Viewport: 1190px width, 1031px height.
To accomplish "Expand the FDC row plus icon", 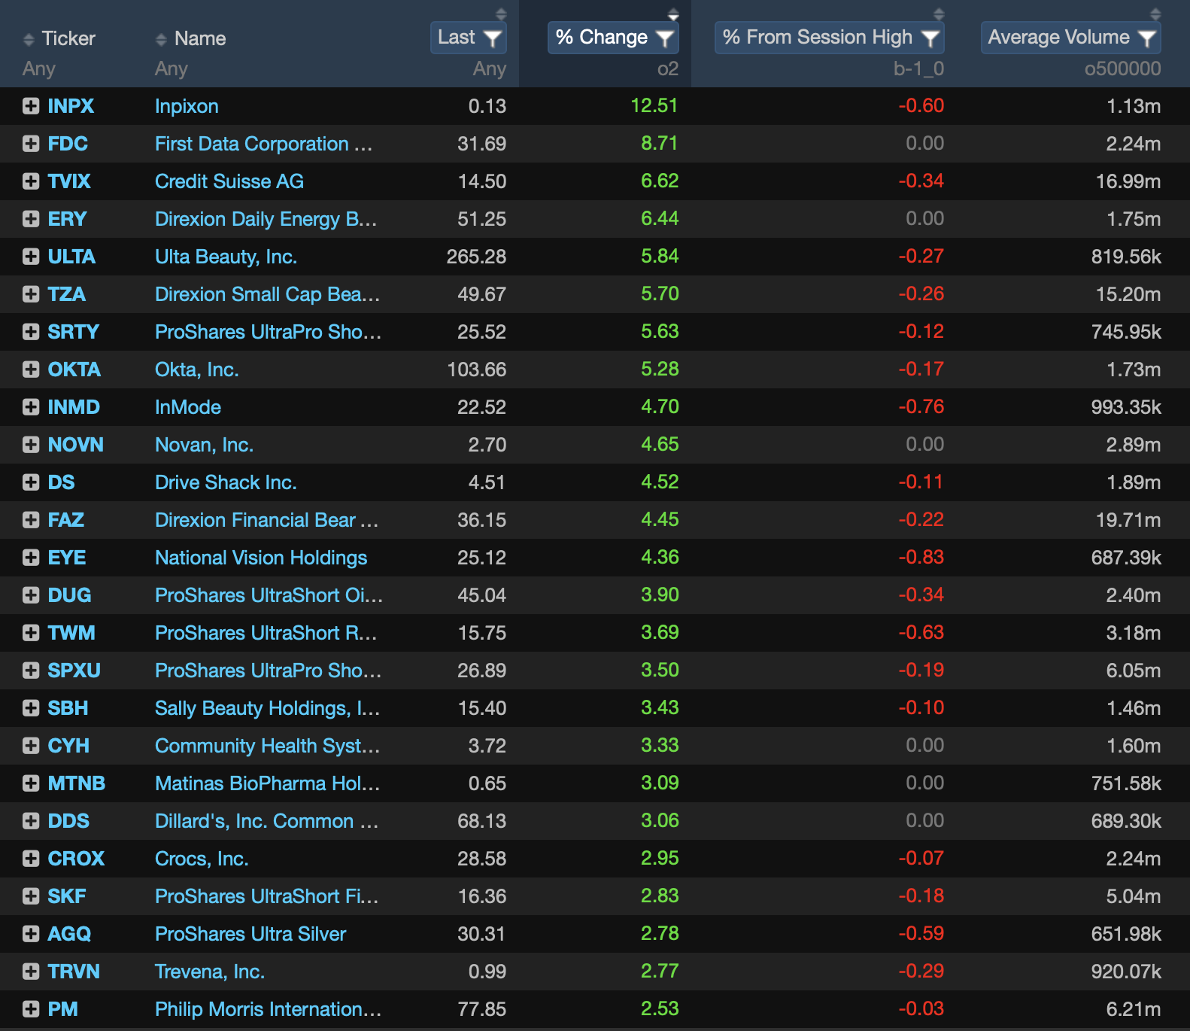I will point(31,144).
